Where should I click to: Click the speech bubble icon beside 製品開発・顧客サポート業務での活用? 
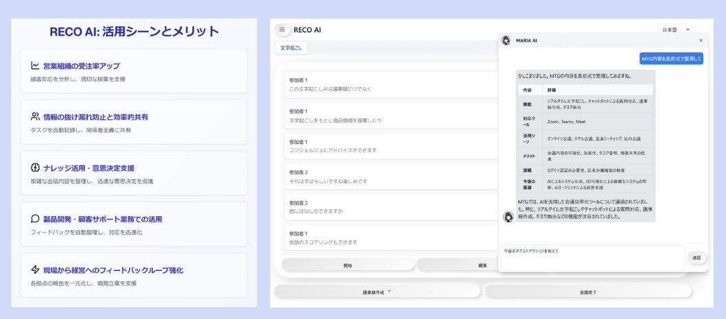35,219
